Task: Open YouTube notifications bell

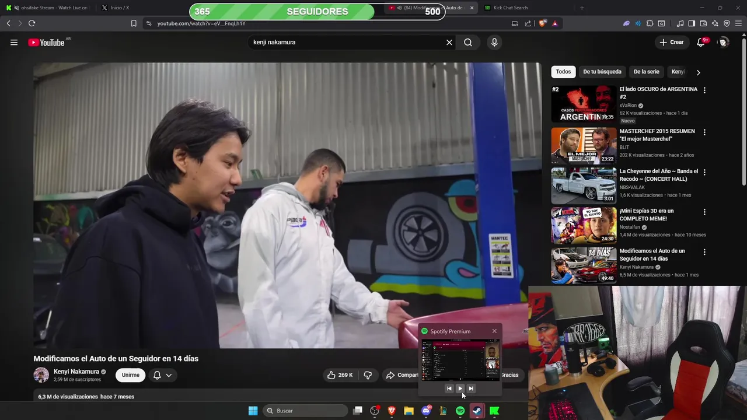Action: pos(701,43)
